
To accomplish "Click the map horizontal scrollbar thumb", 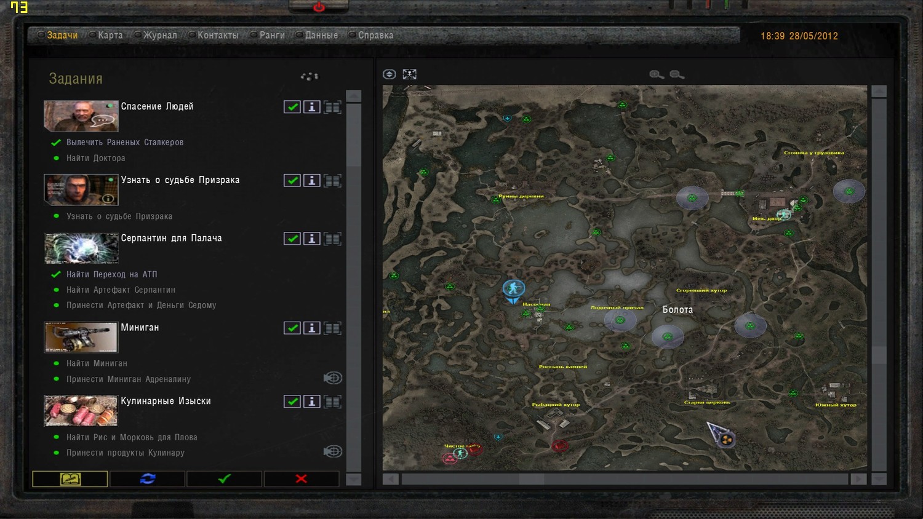I will [x=532, y=478].
